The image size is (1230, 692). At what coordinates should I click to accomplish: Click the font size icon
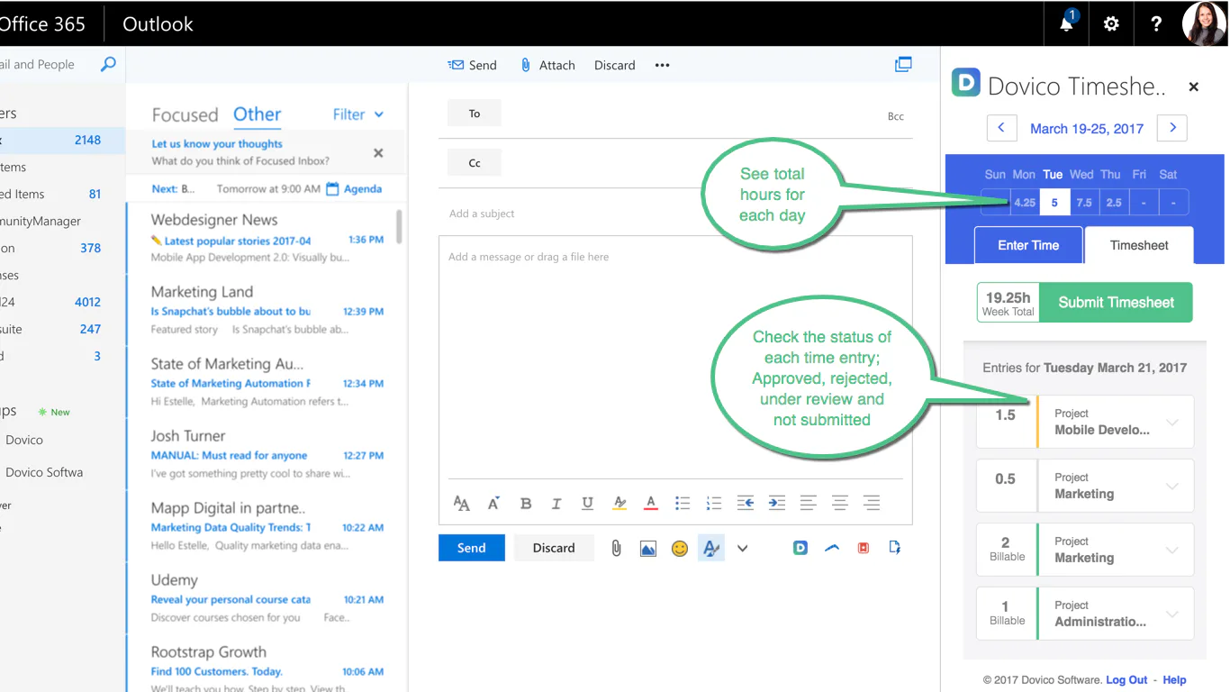tap(461, 503)
